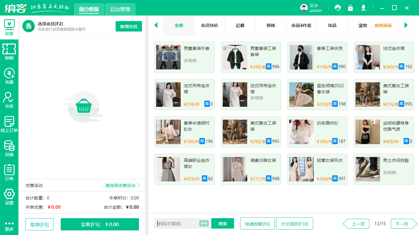The height and width of the screenshot is (235, 419).
Task: Click the 新增会员 new member button
Action: pyautogui.click(x=129, y=26)
